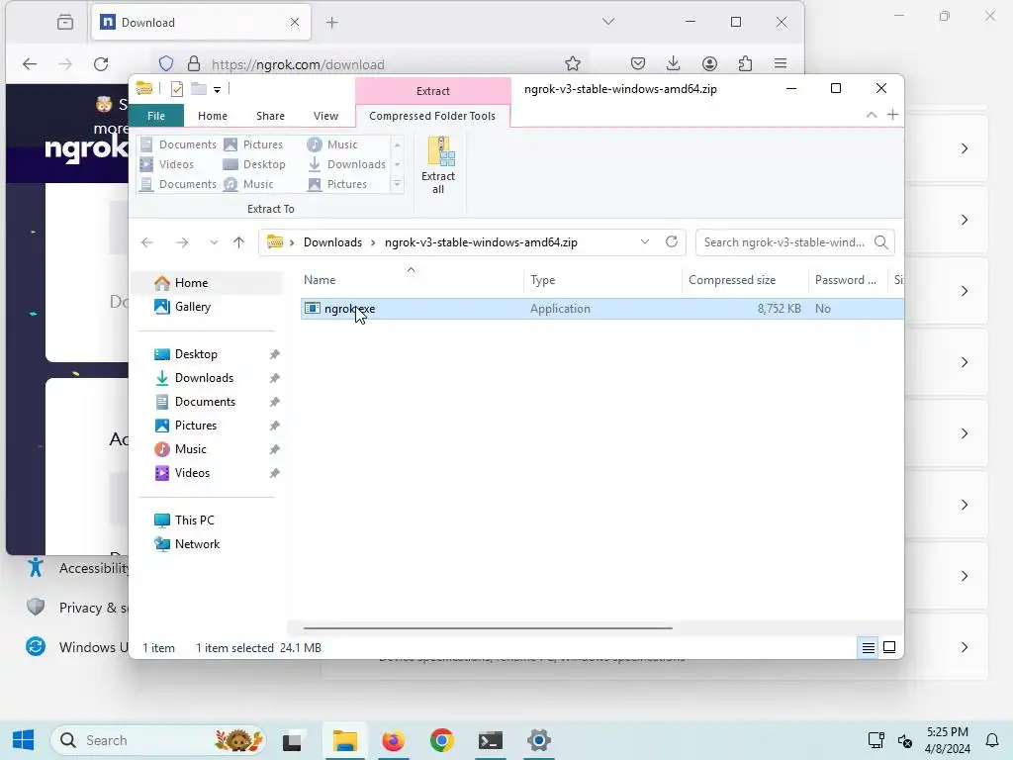Open Firefox application menu hamburger

tap(781, 63)
